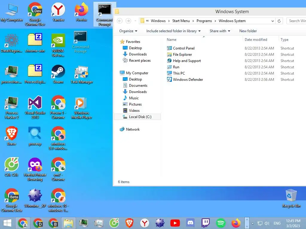Click the Windows breadcrumb segment
The image size is (306, 229).
[158, 21]
